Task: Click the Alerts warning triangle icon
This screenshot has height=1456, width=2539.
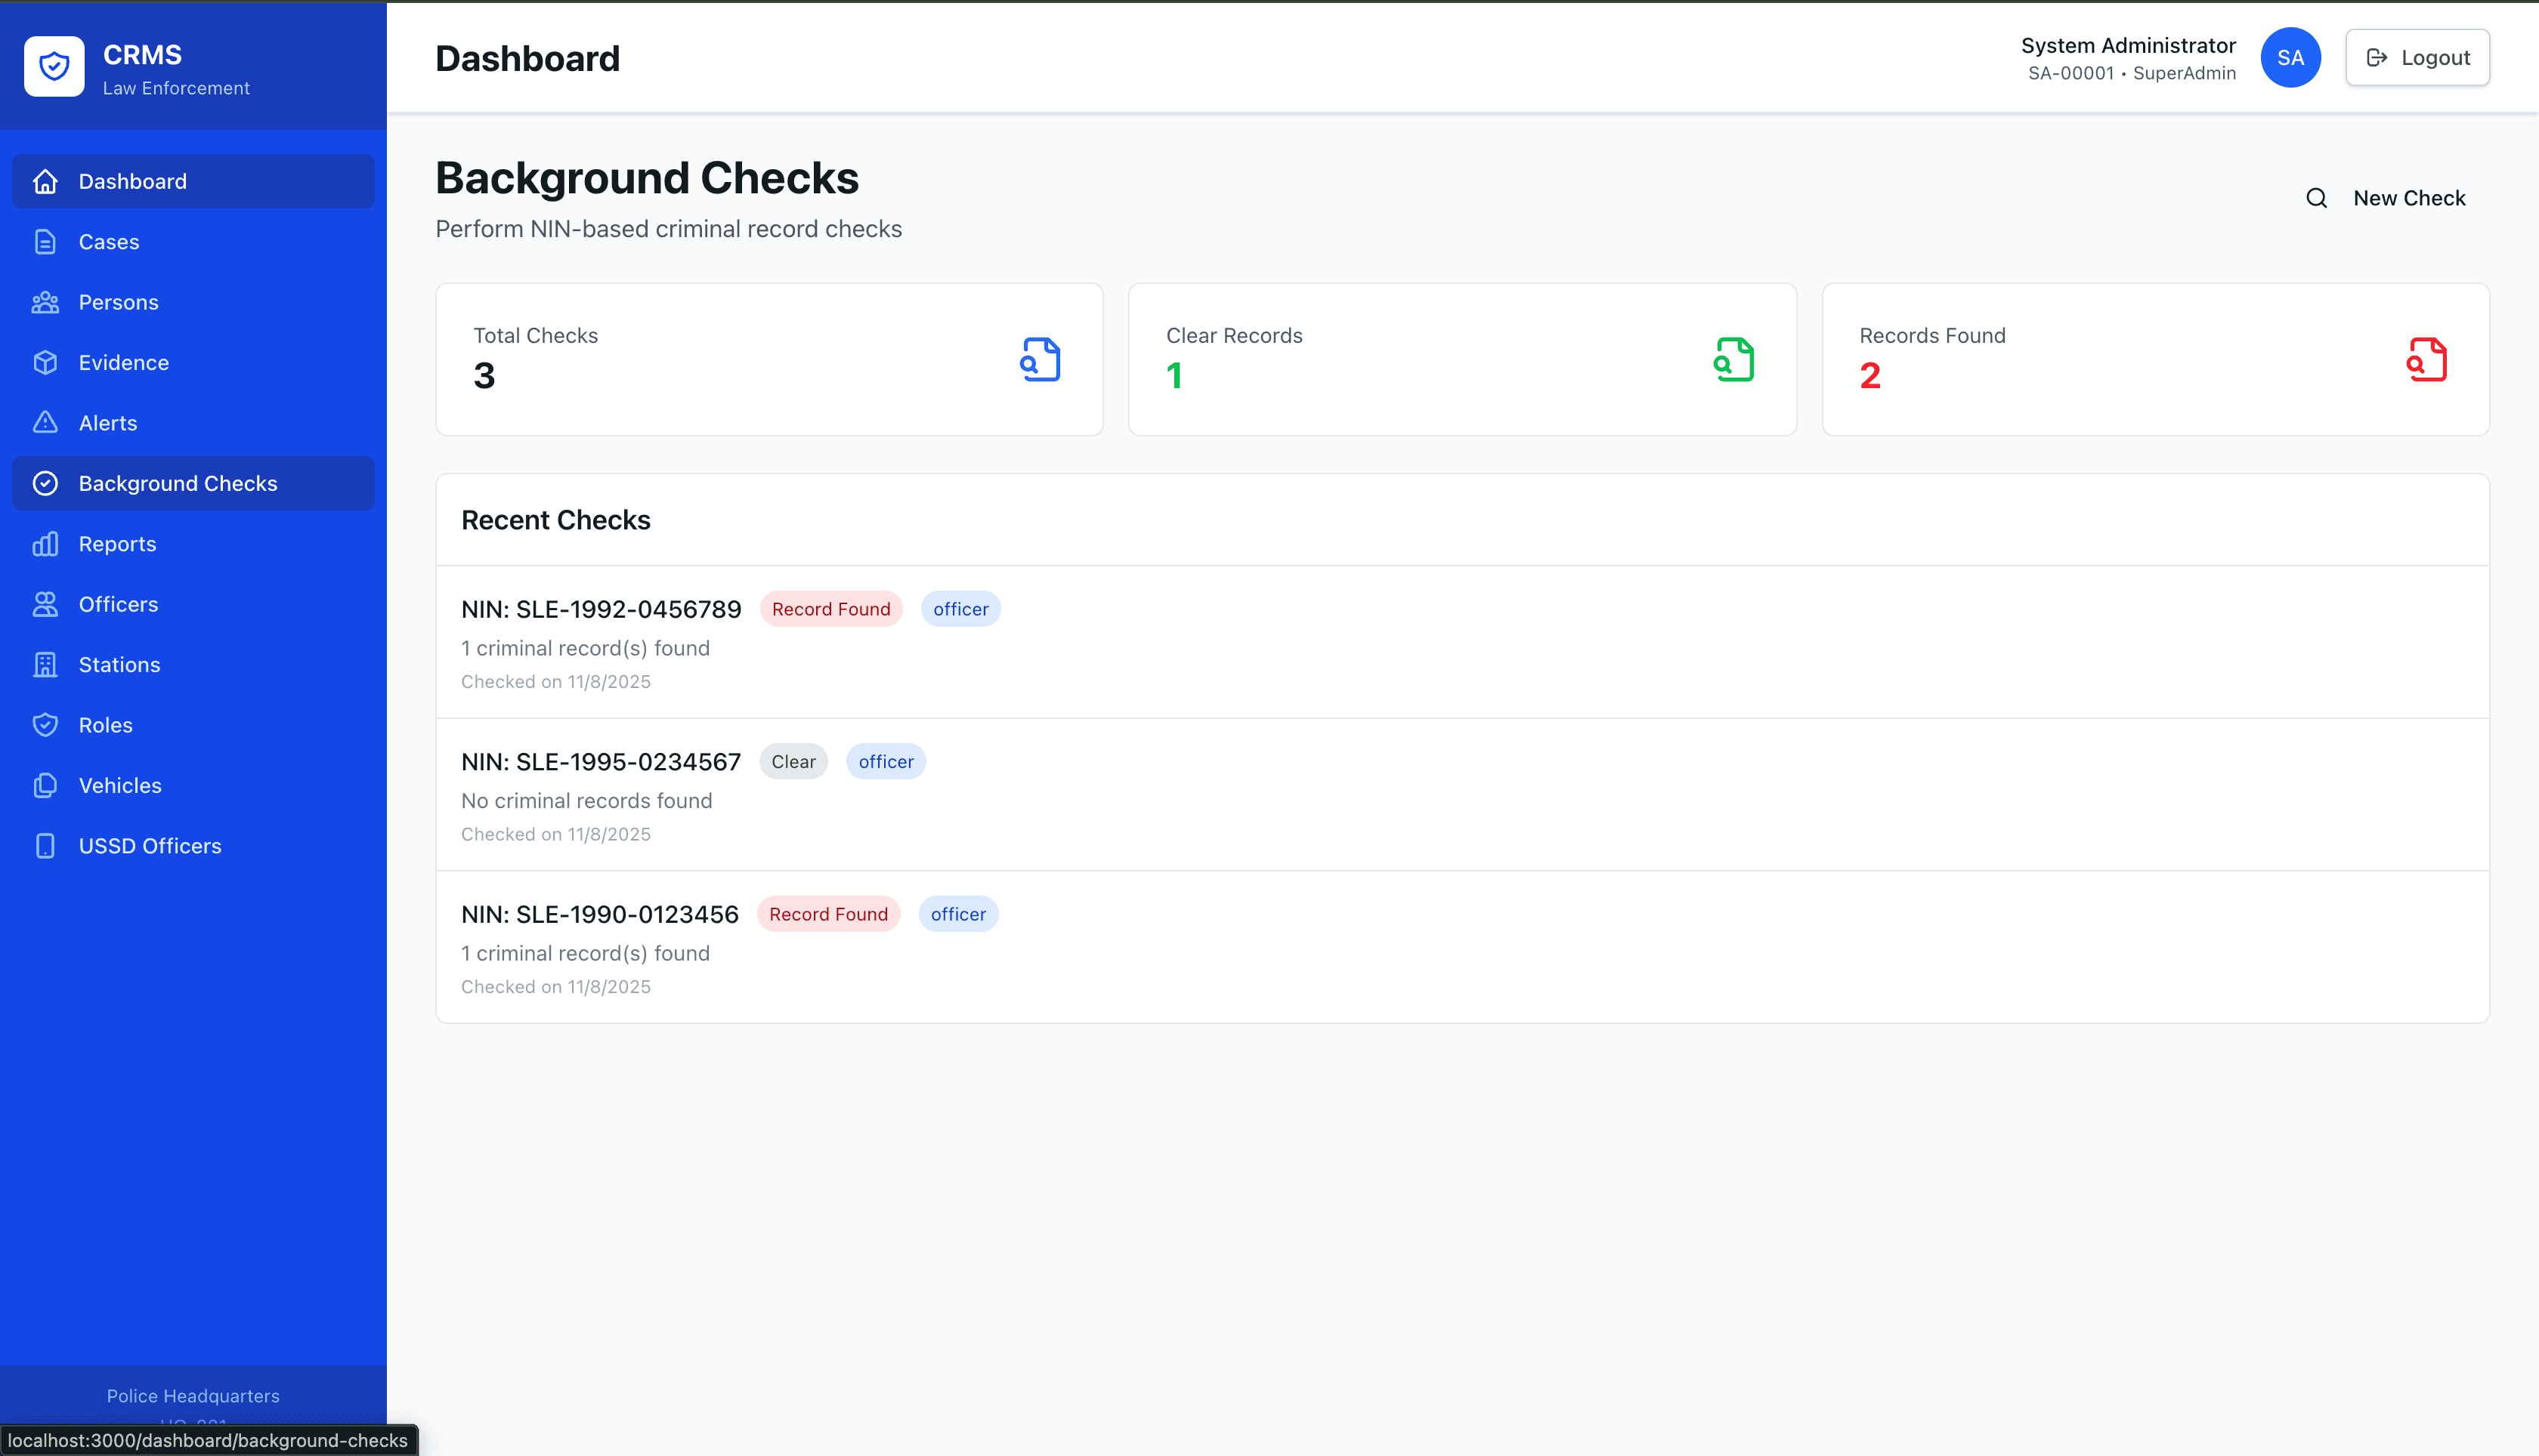Action: [45, 423]
